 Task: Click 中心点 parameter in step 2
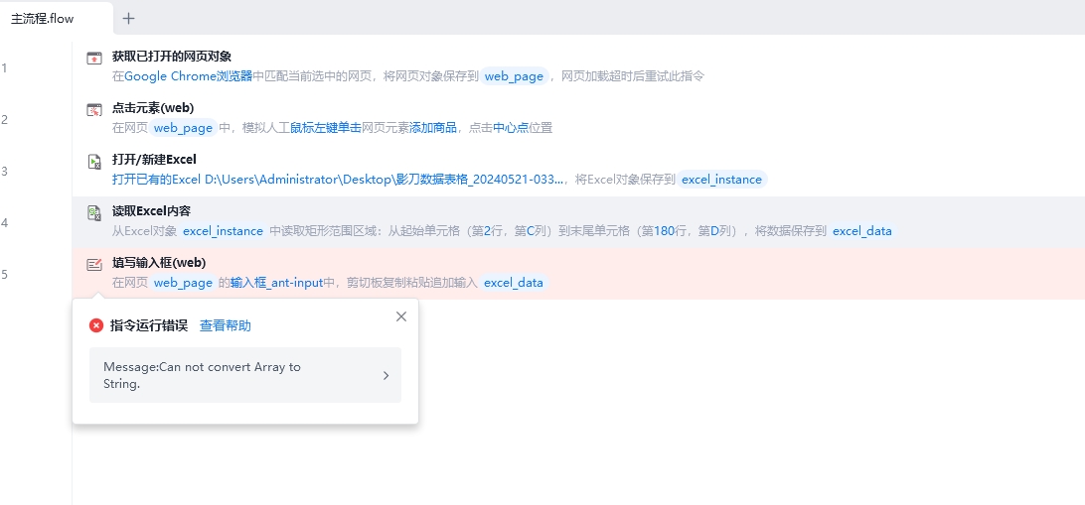tap(511, 128)
